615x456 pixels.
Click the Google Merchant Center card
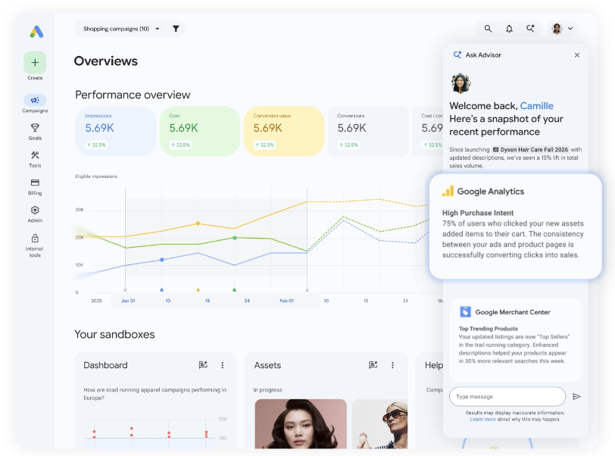tap(515, 340)
